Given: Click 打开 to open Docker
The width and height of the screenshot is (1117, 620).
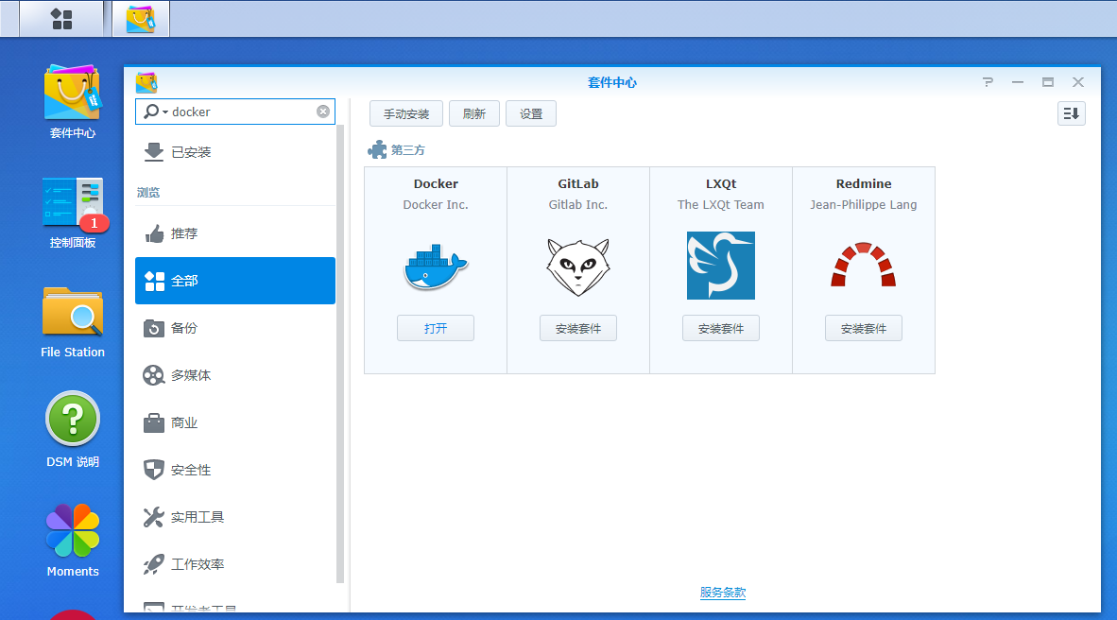Looking at the screenshot, I should [436, 328].
